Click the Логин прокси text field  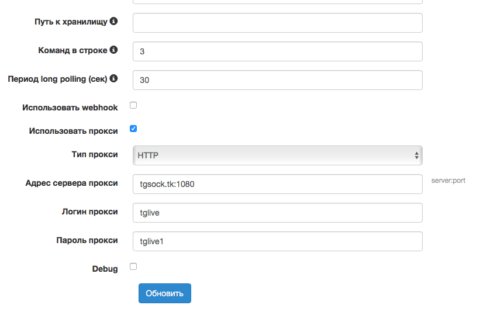277,213
